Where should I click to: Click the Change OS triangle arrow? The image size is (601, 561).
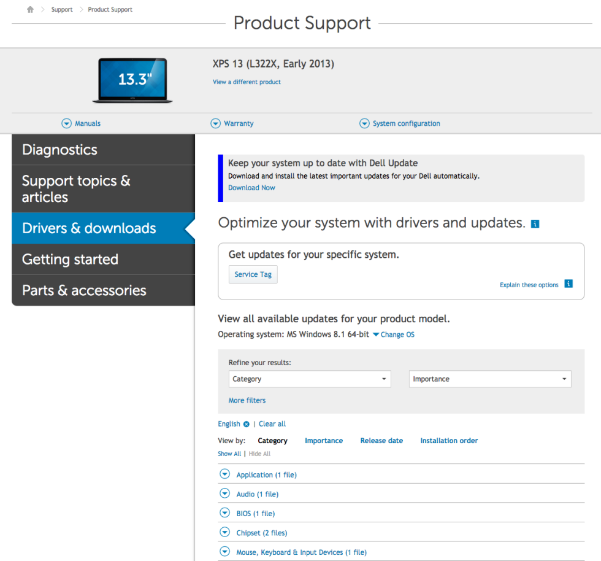pyautogui.click(x=376, y=335)
